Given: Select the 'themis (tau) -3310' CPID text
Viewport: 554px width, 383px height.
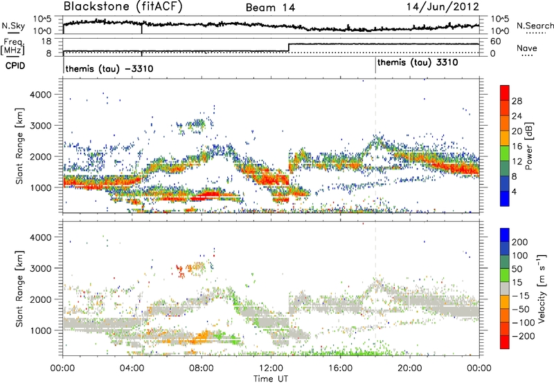Looking at the screenshot, I should 109,68.
